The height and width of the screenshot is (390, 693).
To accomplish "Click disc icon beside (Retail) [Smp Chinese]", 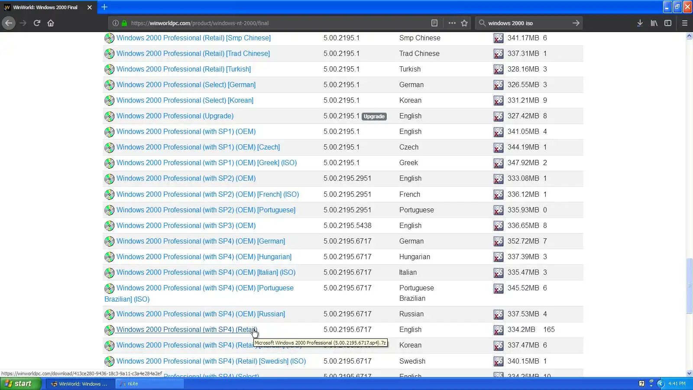I will click(x=109, y=38).
